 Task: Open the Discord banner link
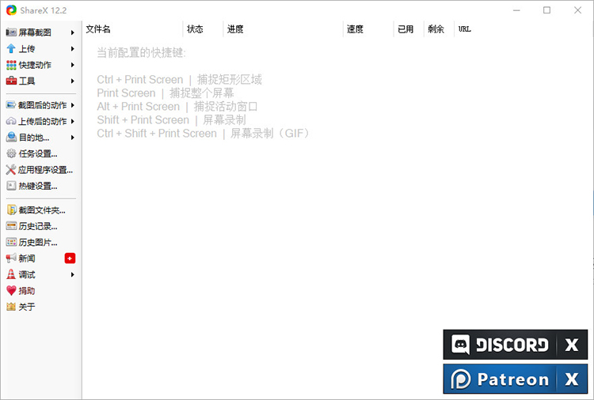coord(500,345)
